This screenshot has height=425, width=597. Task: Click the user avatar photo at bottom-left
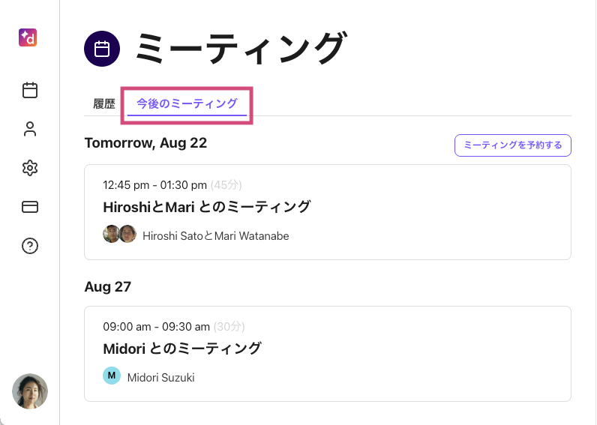[30, 391]
